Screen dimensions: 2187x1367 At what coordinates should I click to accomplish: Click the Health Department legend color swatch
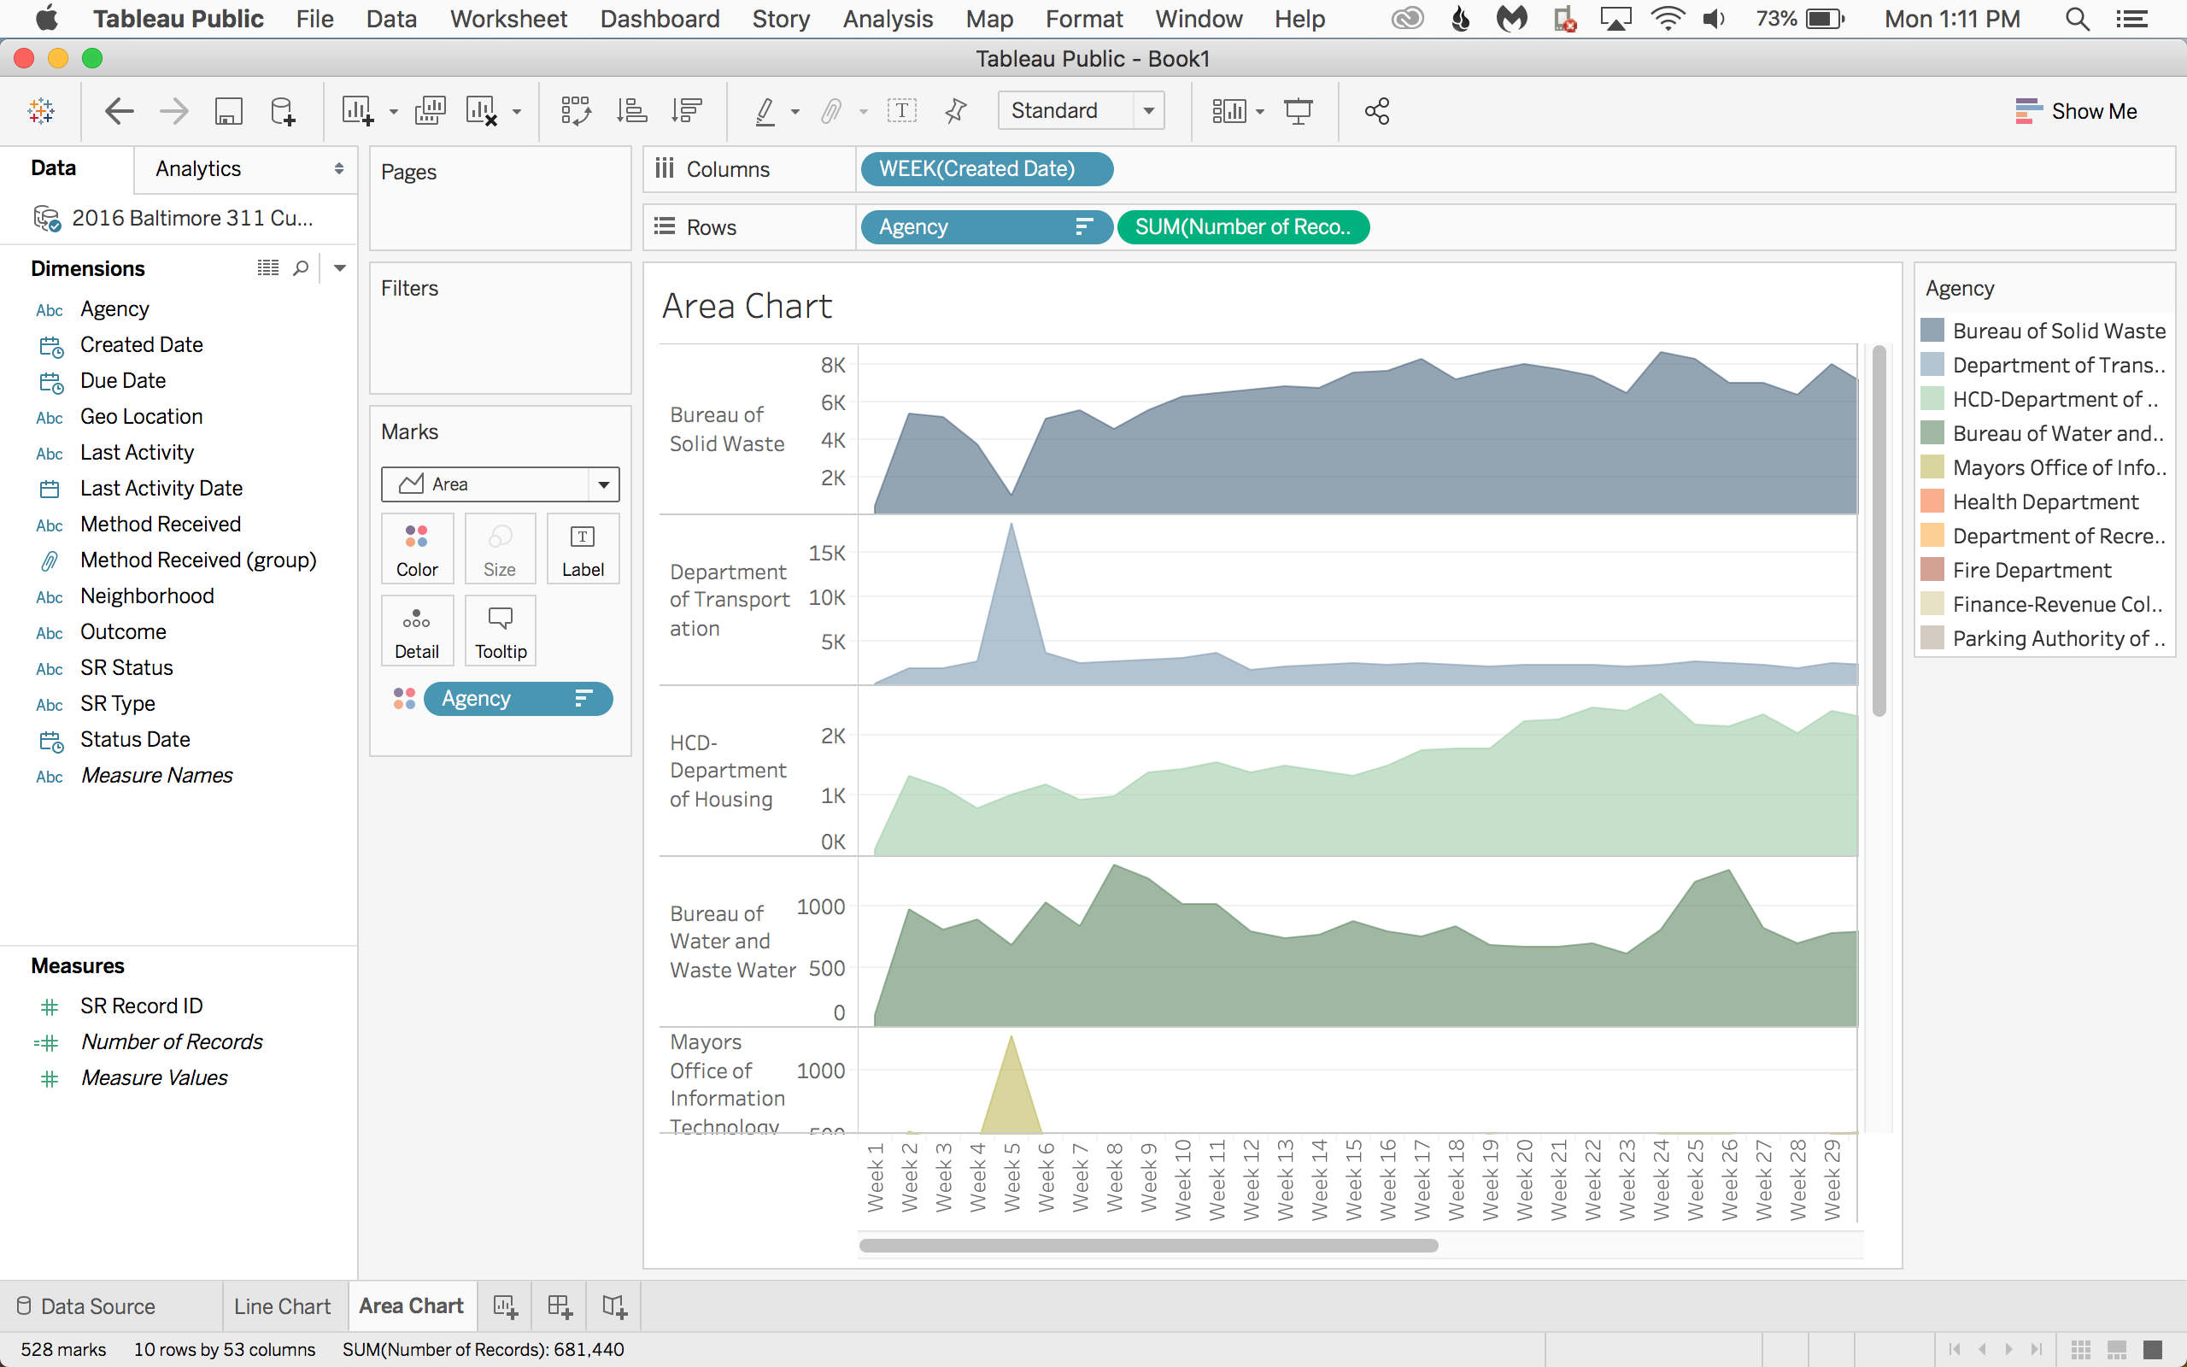click(1932, 501)
